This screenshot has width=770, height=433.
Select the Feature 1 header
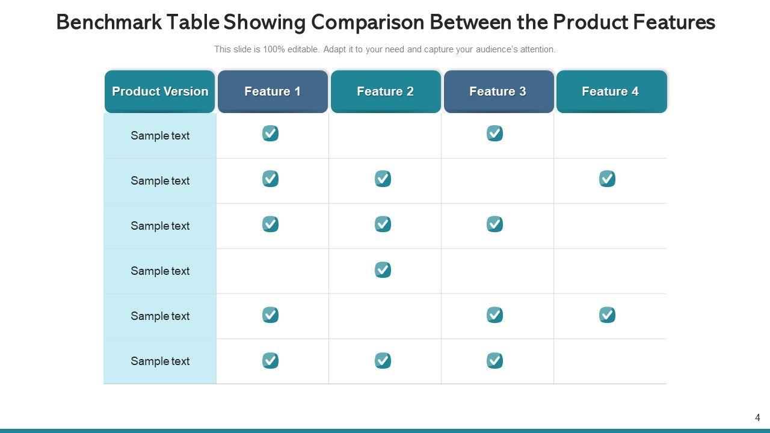(x=273, y=91)
